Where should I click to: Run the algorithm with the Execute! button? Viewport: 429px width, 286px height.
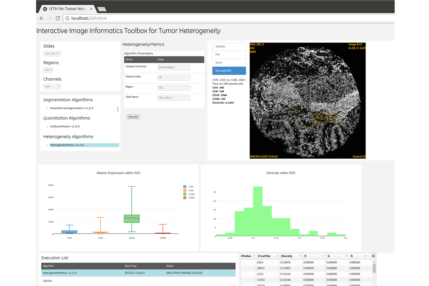coord(133,117)
